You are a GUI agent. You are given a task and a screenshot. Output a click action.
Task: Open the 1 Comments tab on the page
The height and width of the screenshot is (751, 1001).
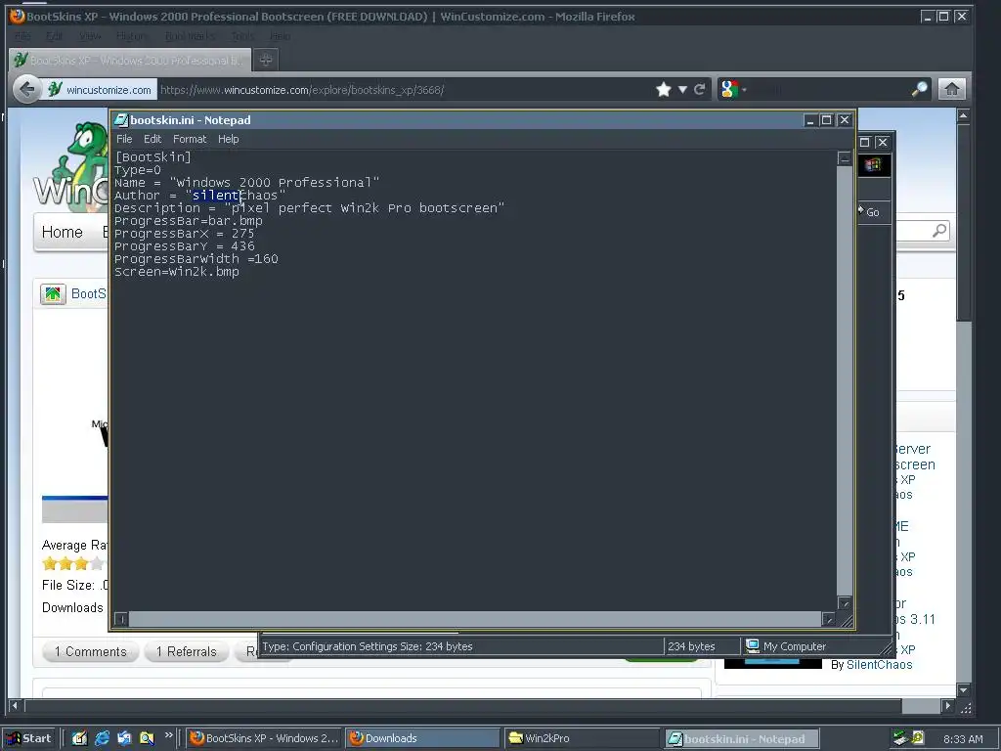(x=90, y=651)
